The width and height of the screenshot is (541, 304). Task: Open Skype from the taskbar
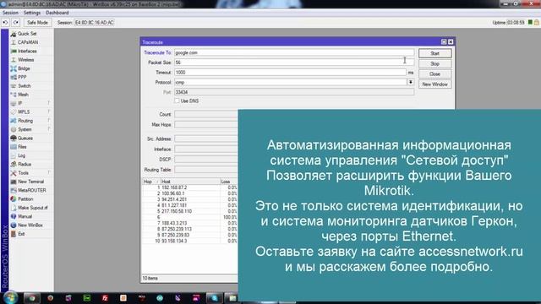coord(214,298)
